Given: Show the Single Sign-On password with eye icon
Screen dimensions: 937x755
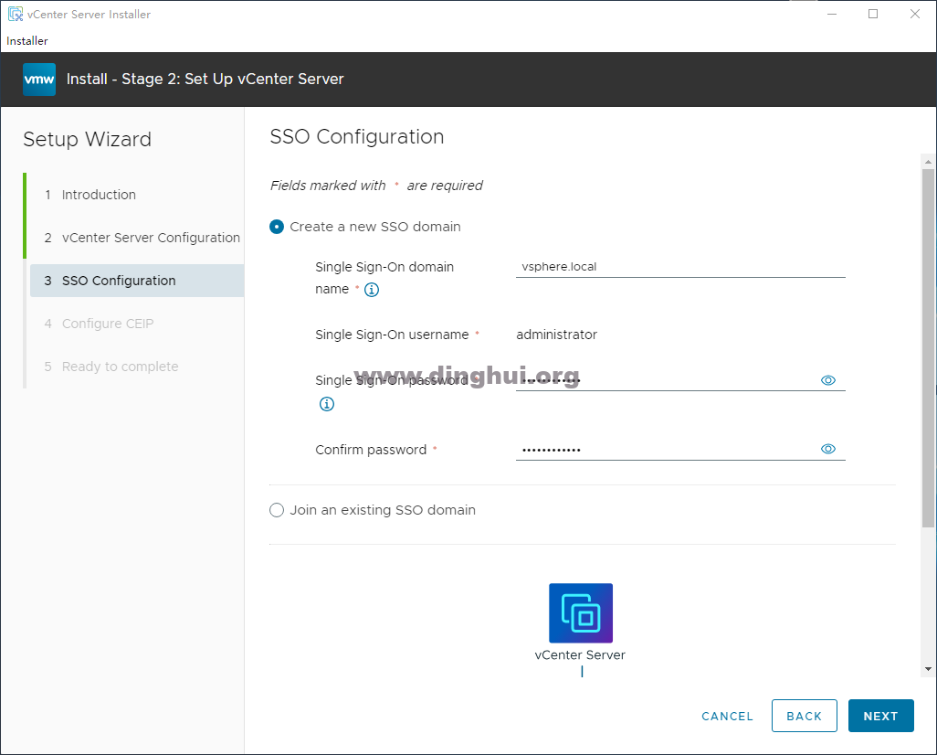Looking at the screenshot, I should click(828, 380).
